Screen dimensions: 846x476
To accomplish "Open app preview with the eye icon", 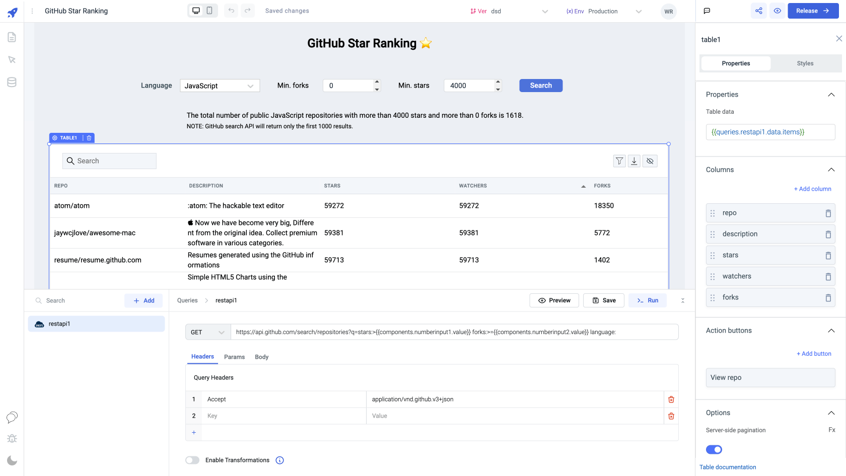I will 777,10.
